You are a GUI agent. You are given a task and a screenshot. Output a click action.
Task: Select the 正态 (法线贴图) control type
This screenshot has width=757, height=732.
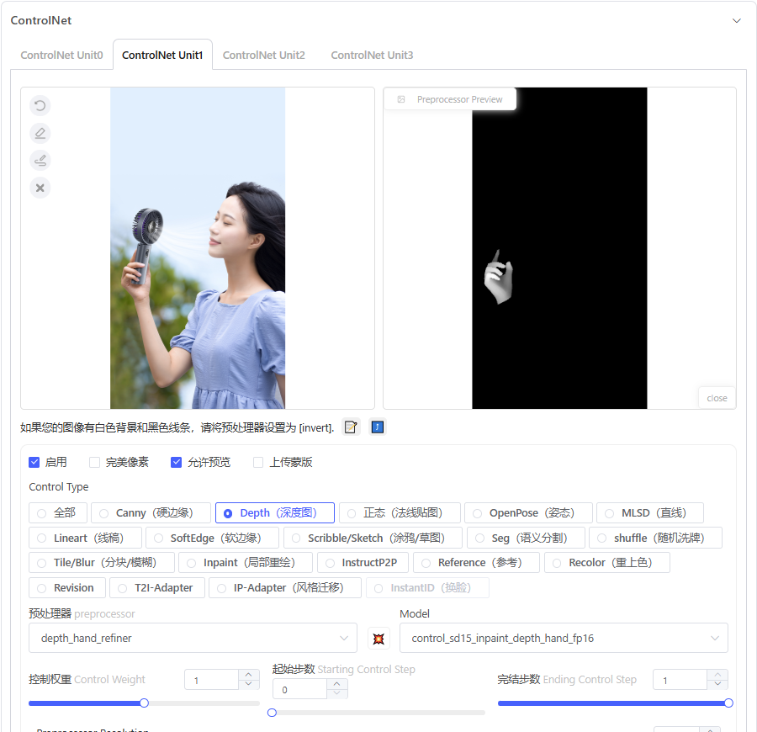[x=400, y=512]
